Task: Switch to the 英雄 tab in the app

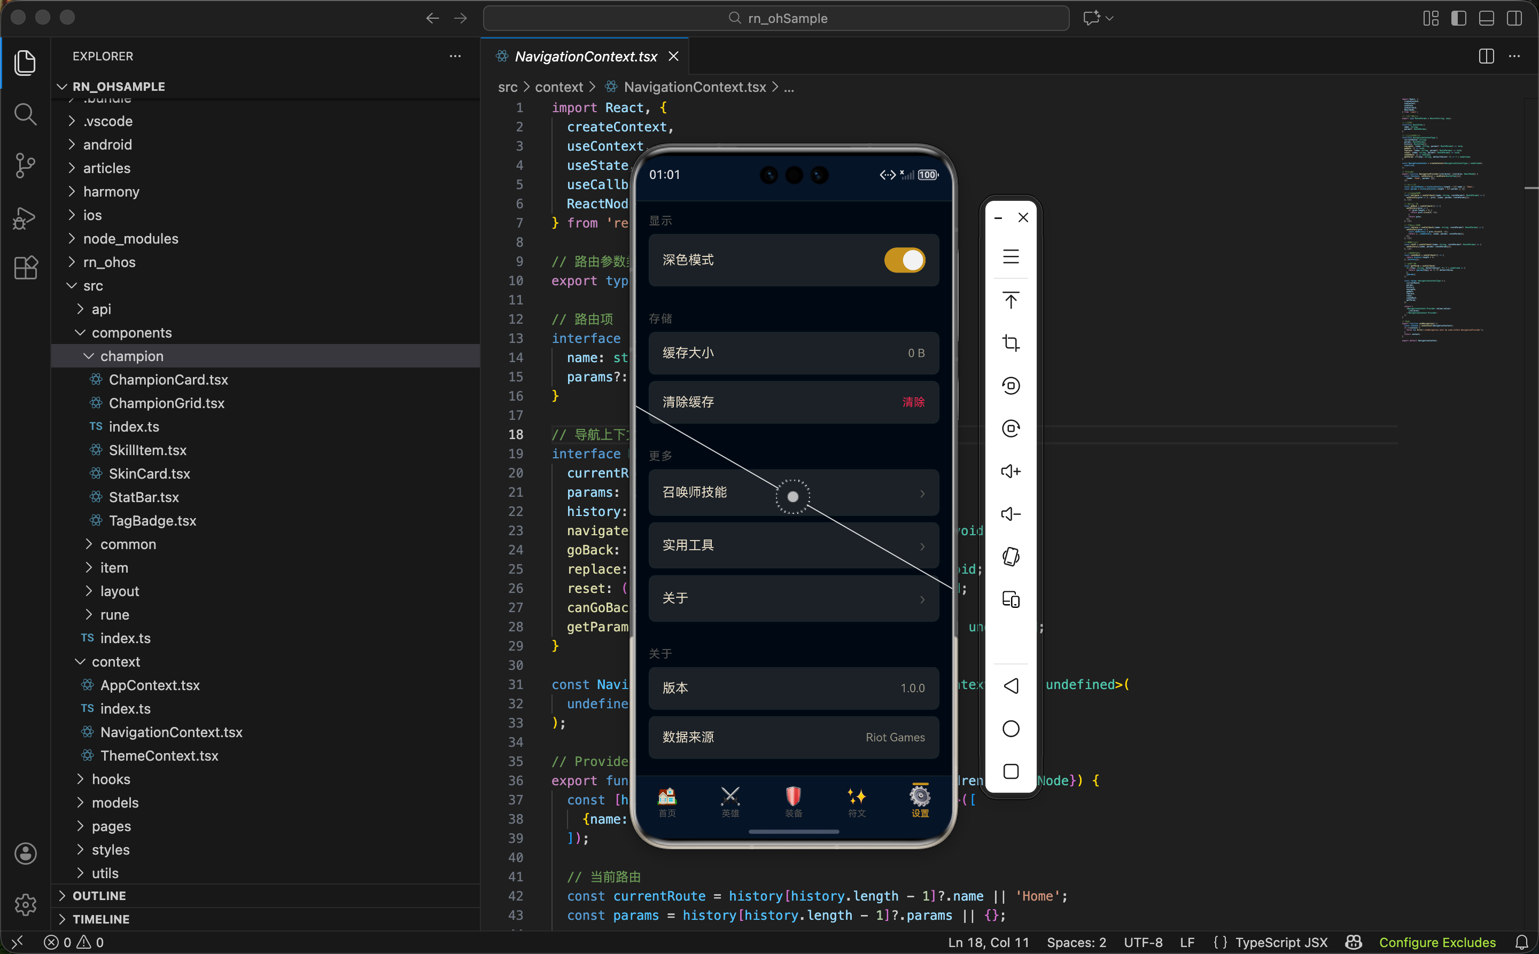Action: pos(730,802)
